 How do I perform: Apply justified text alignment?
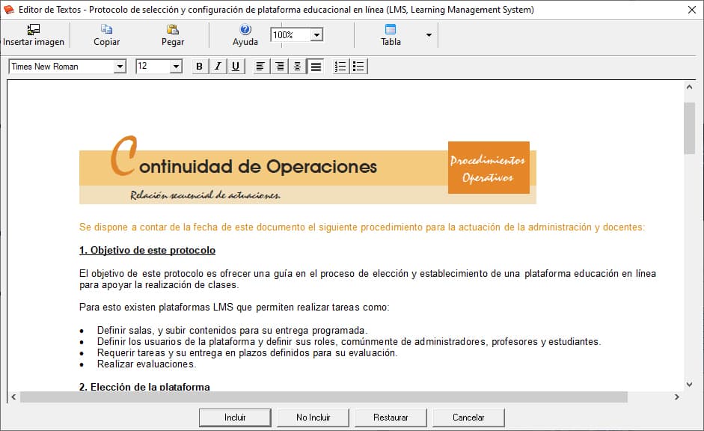coord(316,67)
